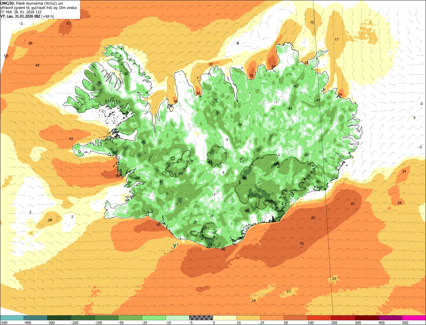The height and width of the screenshot is (325, 426).
Task: Click the map value '26' in the southwest sea
Action: 50,220
